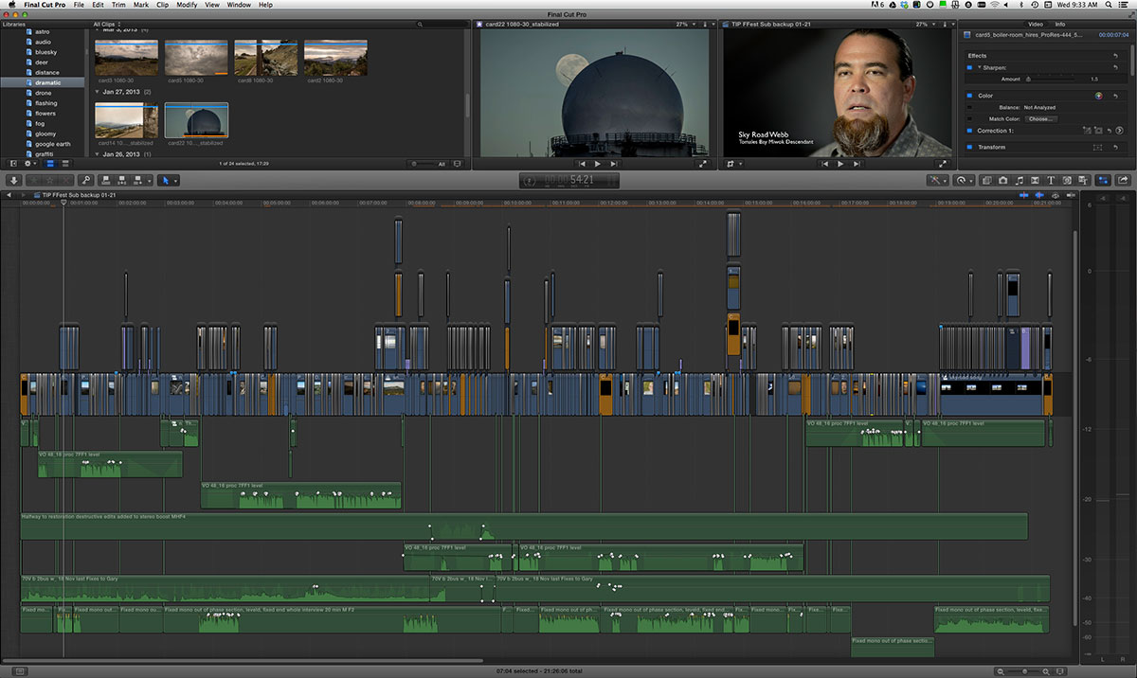1137x678 pixels.
Task: Disable the Sharpen effect blue checkbox
Action: pyautogui.click(x=969, y=67)
